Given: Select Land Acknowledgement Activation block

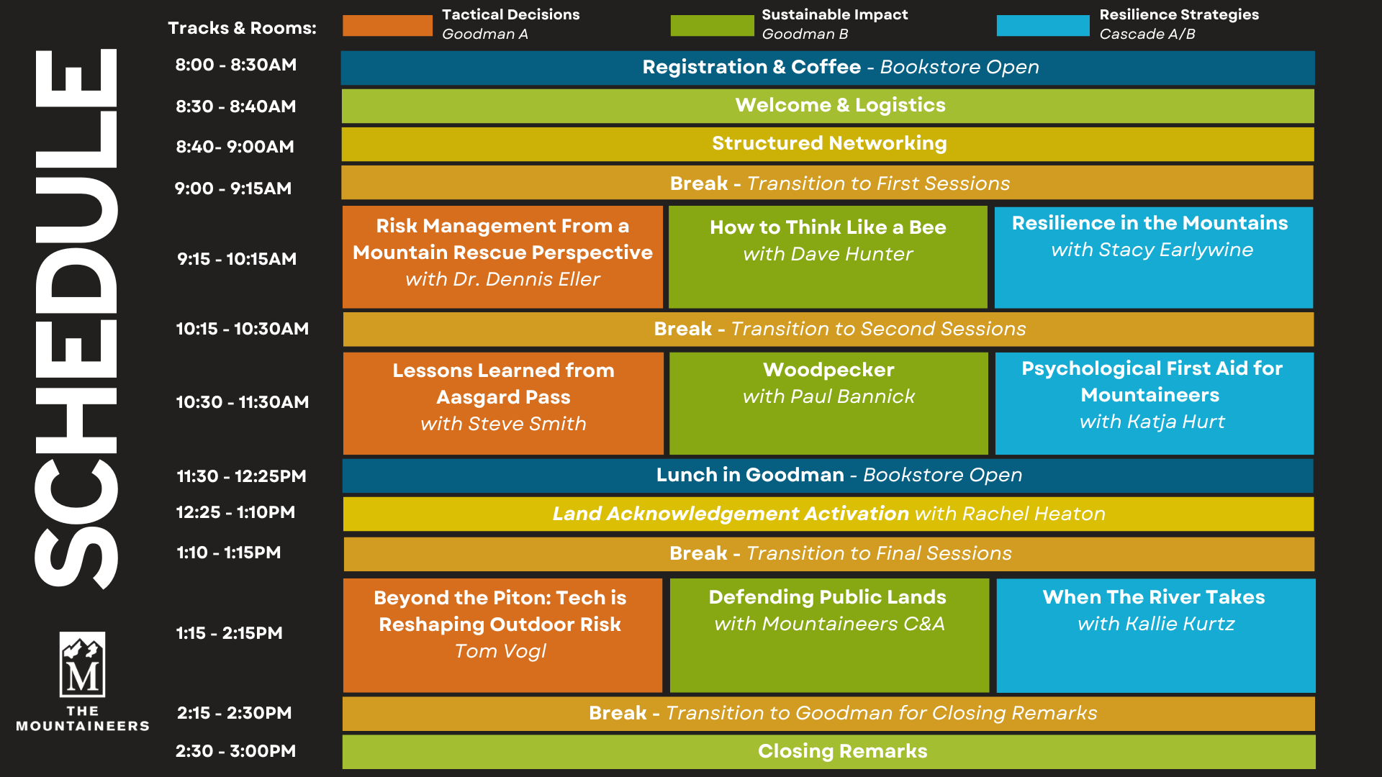Looking at the screenshot, I should pos(828,514).
